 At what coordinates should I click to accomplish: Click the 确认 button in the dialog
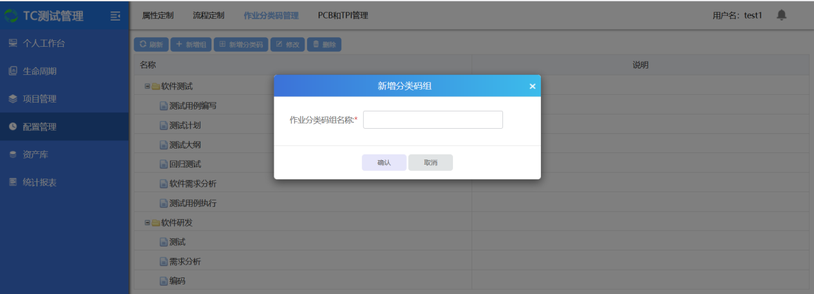pos(384,163)
